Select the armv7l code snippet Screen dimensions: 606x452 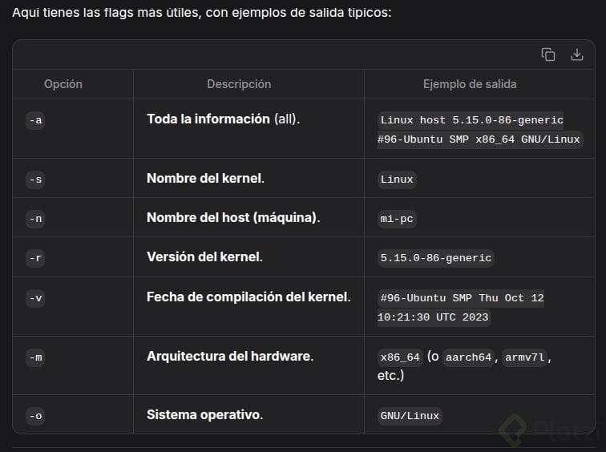coord(525,357)
